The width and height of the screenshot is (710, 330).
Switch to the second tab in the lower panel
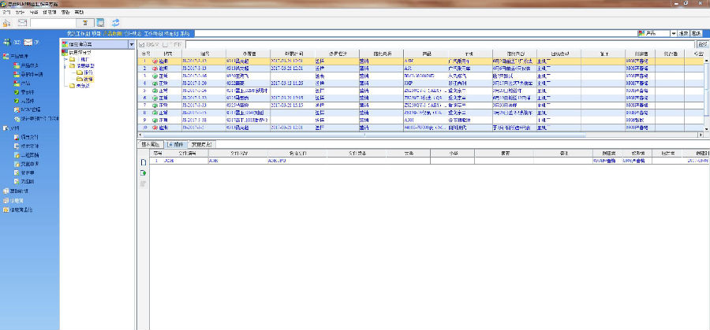(x=179, y=145)
